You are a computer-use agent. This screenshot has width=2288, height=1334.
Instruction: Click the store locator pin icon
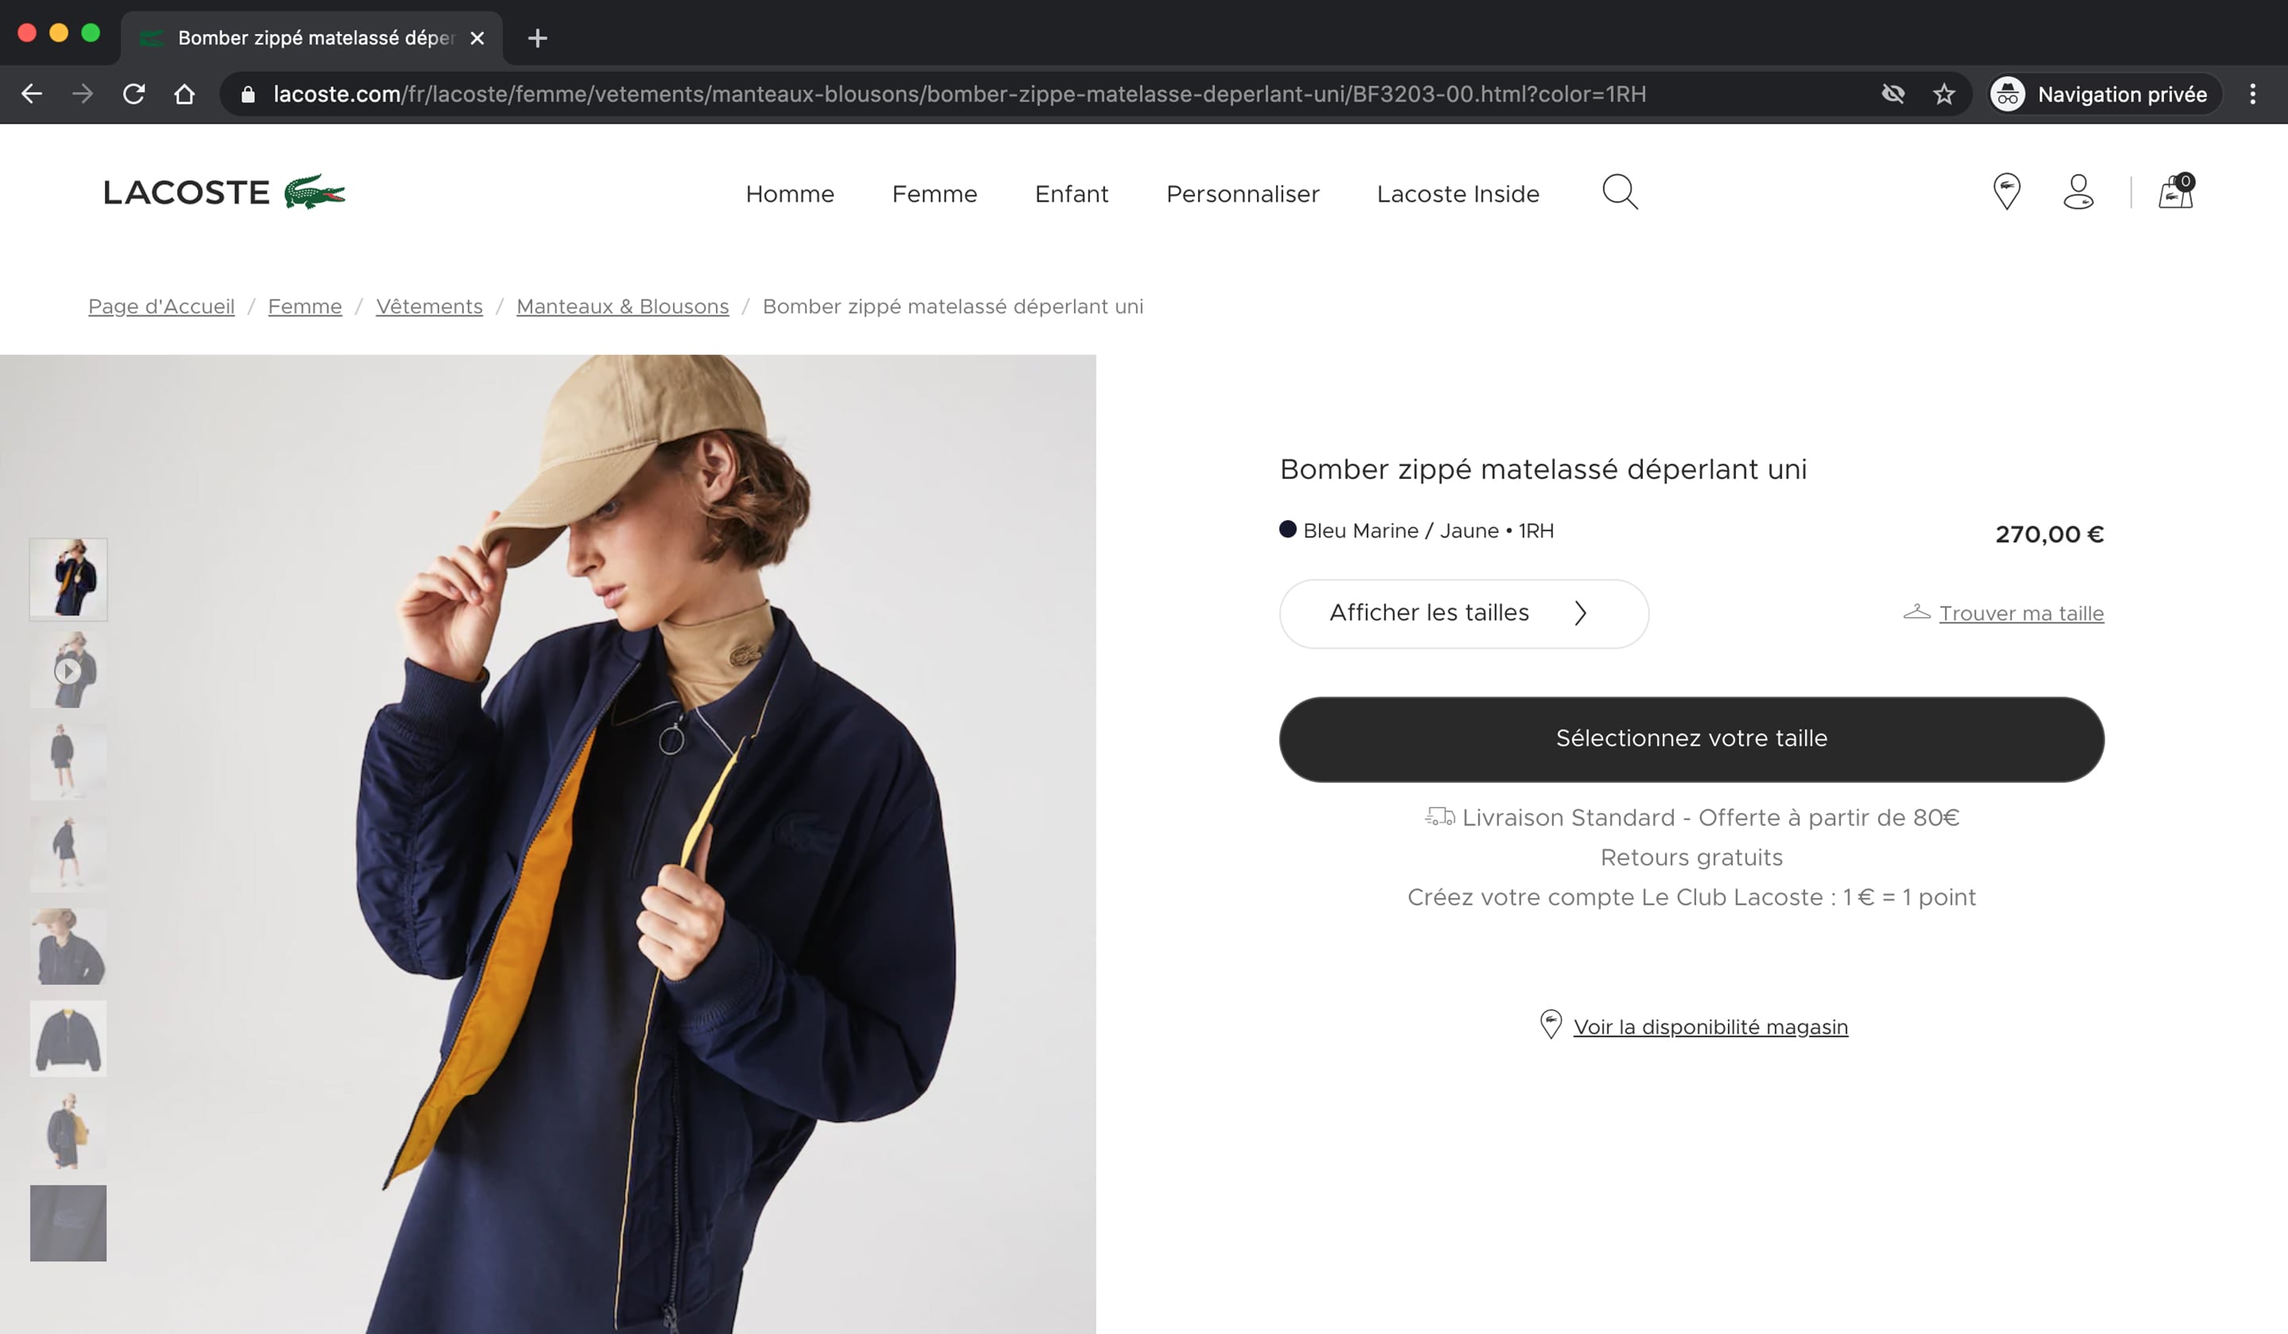click(2006, 192)
